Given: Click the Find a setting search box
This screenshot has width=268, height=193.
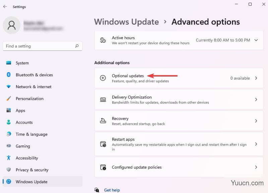Looking at the screenshot, I should click(x=43, y=46).
